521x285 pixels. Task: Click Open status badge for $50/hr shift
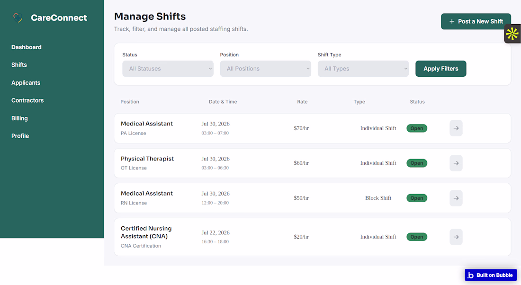[417, 198]
